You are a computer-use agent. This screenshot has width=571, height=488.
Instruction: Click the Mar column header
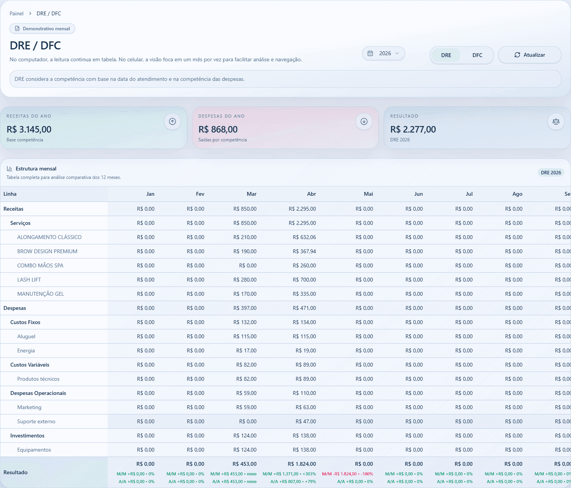click(x=251, y=194)
